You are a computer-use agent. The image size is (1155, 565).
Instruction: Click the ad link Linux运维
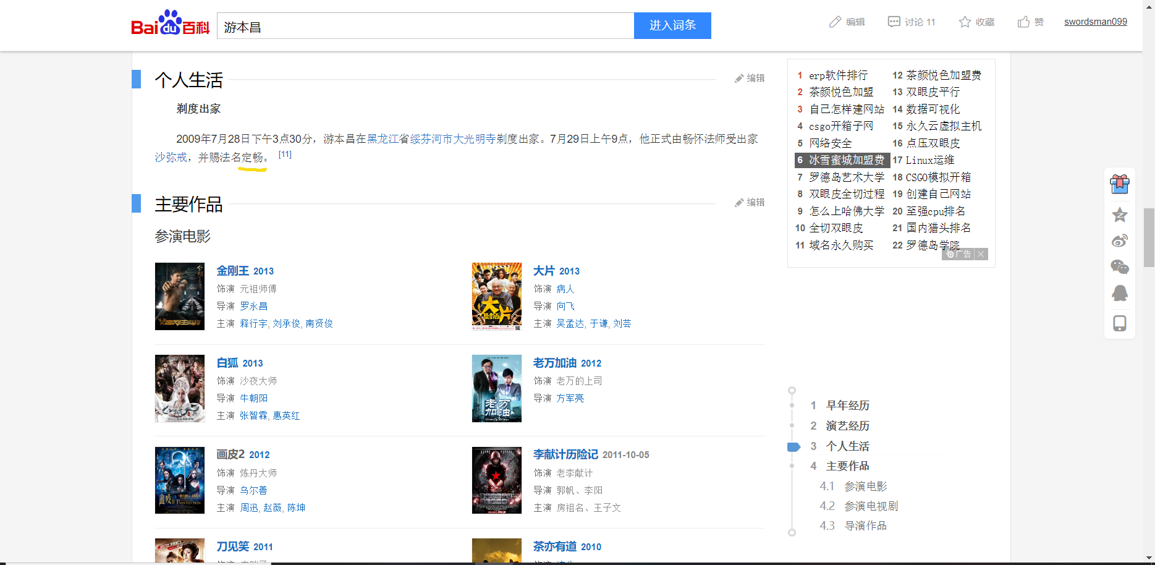click(930, 160)
